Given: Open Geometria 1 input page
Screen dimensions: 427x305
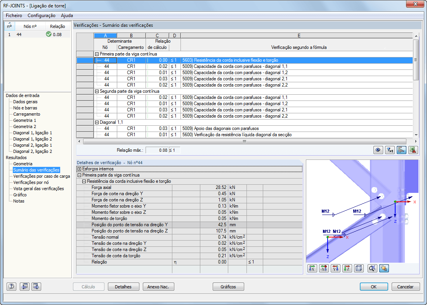Looking at the screenshot, I should coord(24,120).
